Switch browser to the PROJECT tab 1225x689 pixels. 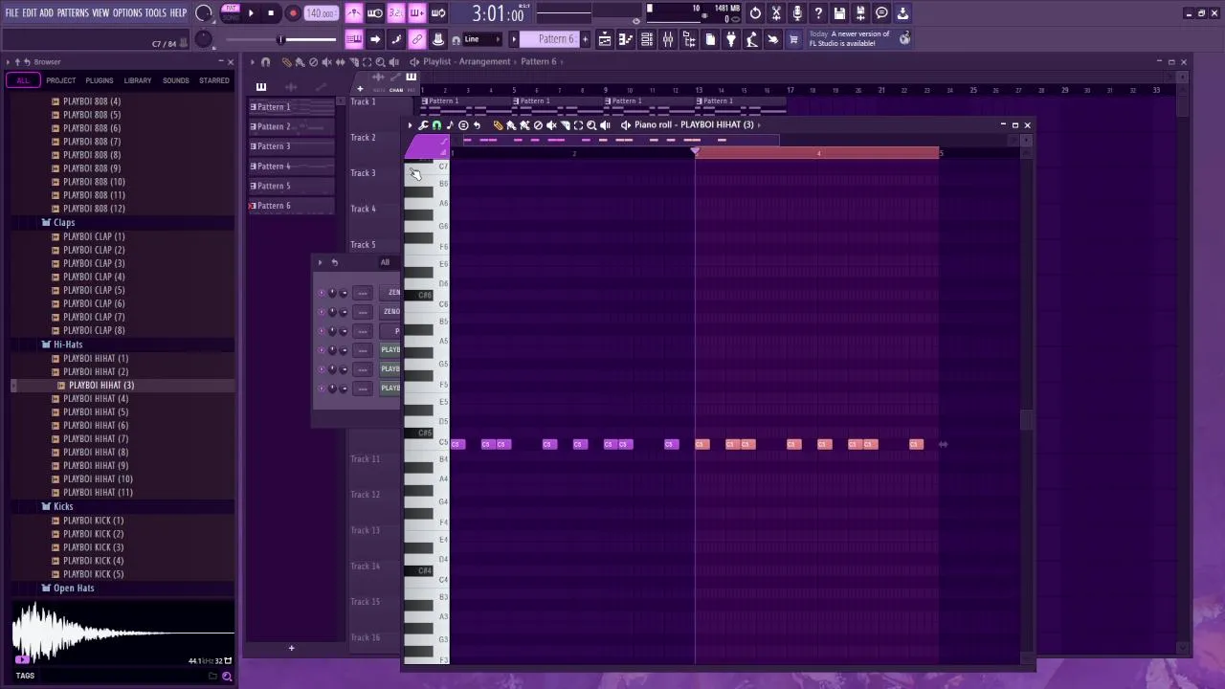[60, 80]
